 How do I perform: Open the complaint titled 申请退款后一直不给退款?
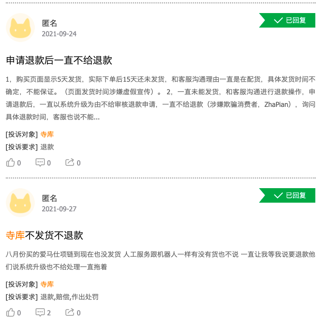59,60
